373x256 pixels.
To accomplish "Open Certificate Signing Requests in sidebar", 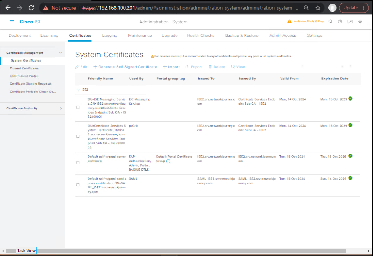I will pyautogui.click(x=30, y=84).
